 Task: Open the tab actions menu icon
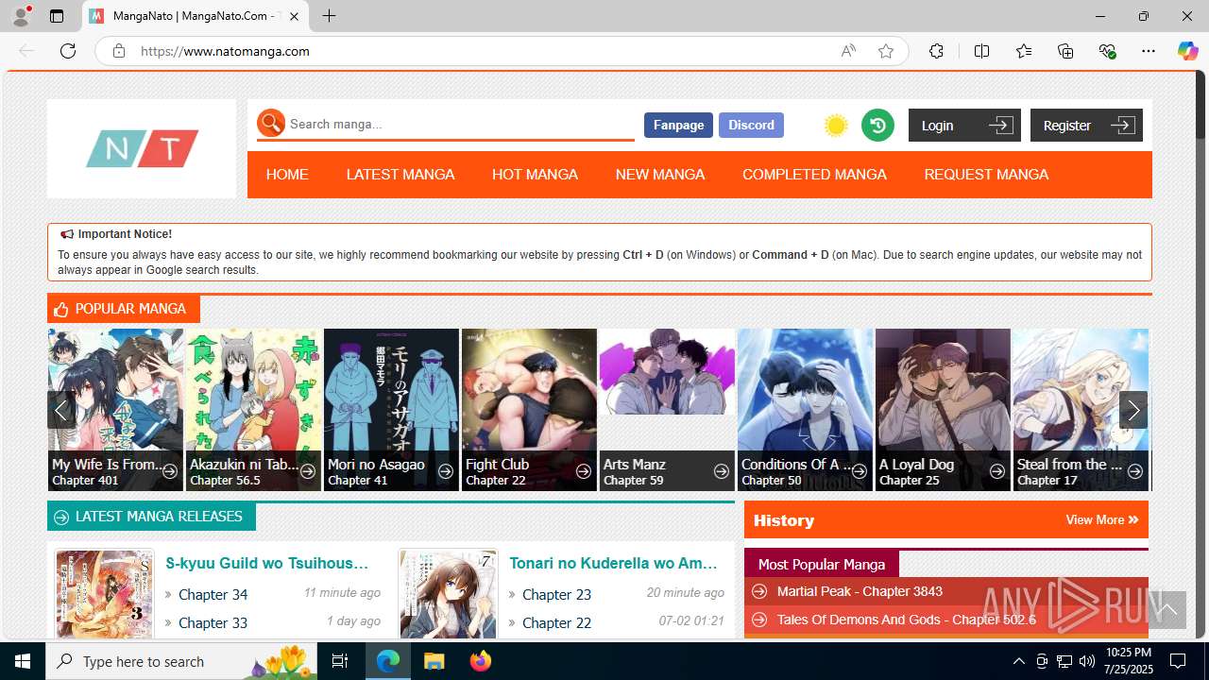click(57, 16)
